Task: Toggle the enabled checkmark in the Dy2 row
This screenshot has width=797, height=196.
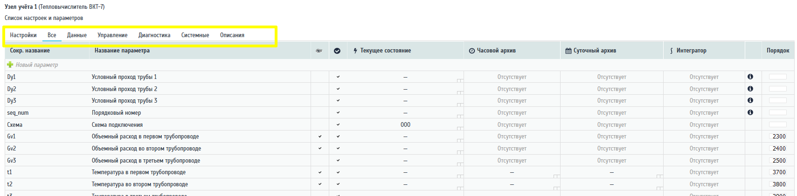Action: (338, 89)
